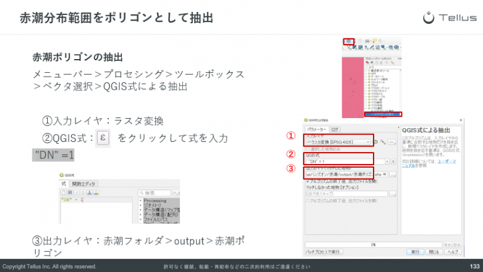Switch to the 式 tab in expression dialog
This screenshot has height=272, width=483.
pos(64,183)
